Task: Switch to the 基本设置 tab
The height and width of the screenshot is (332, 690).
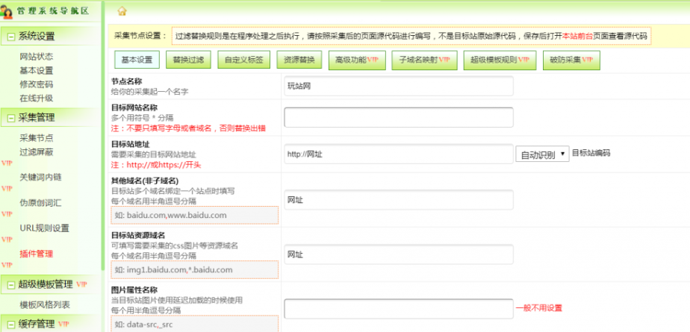Action: pyautogui.click(x=136, y=59)
